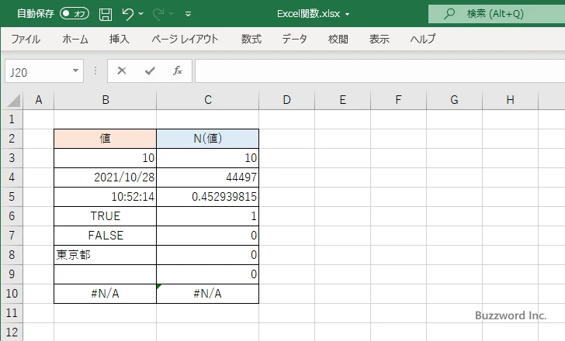
Task: Click the Undo arrow icon
Action: [x=128, y=13]
